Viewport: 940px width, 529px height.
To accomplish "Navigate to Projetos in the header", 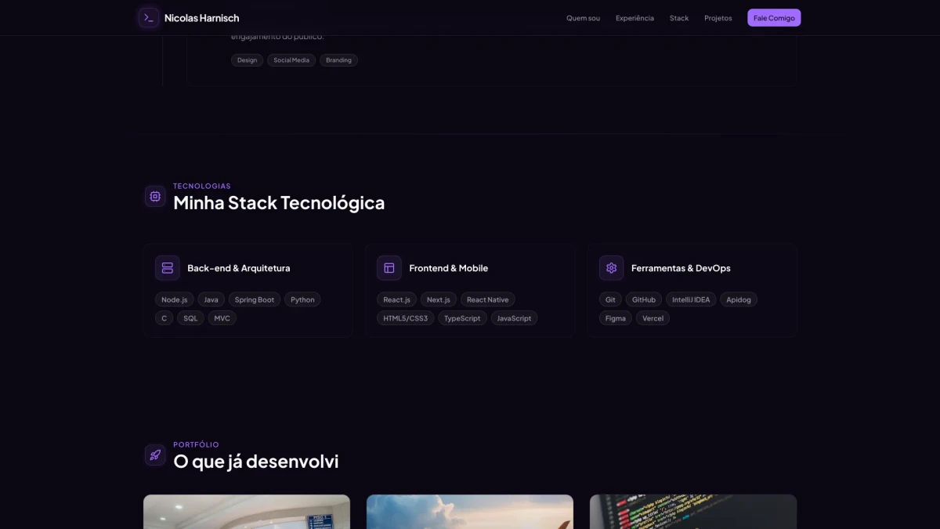I will (718, 18).
